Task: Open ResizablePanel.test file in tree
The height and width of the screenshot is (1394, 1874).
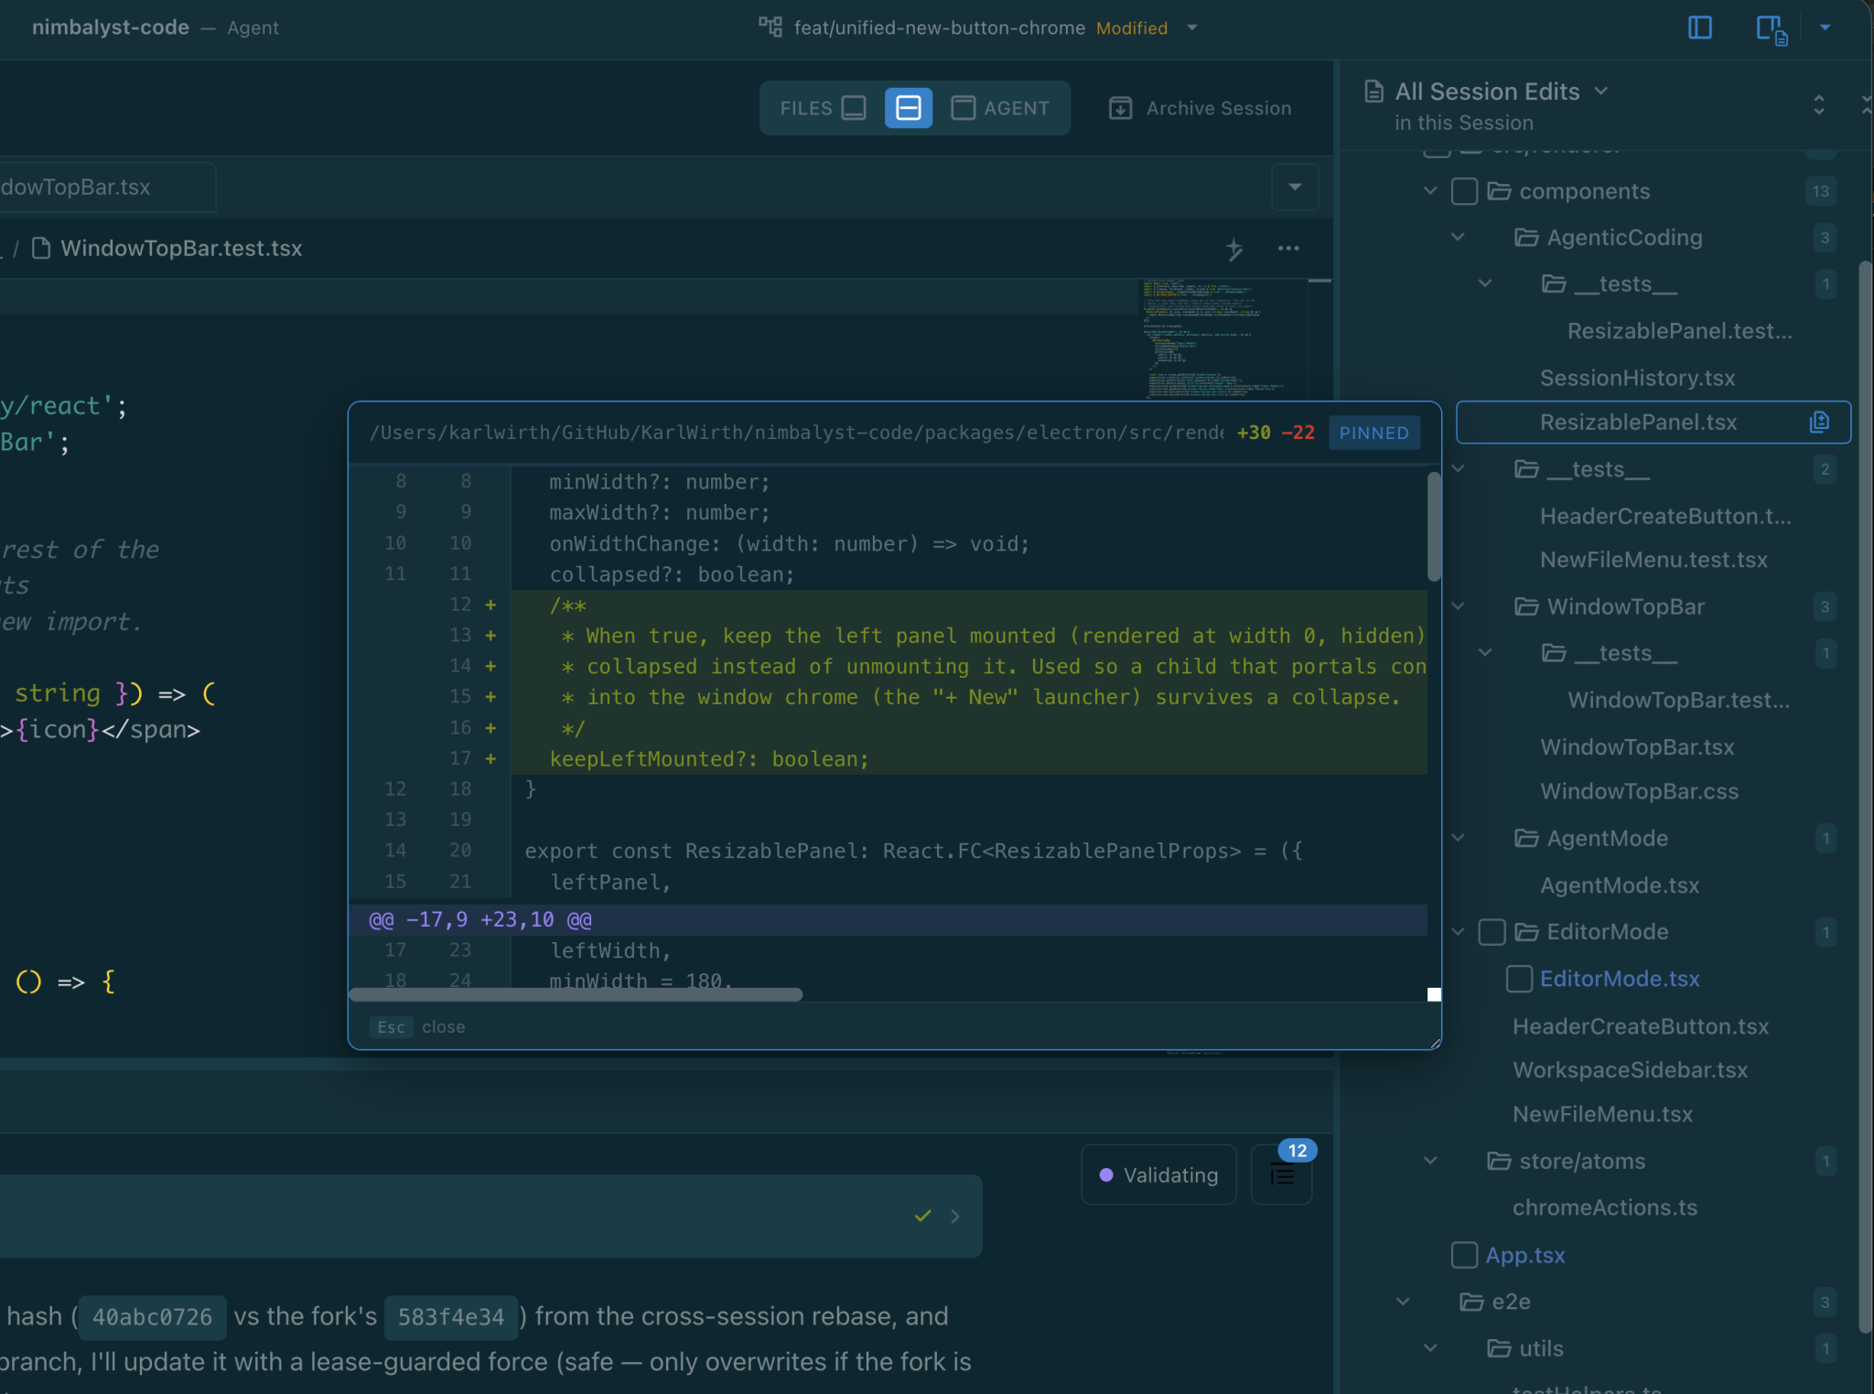Action: pyautogui.click(x=1679, y=330)
